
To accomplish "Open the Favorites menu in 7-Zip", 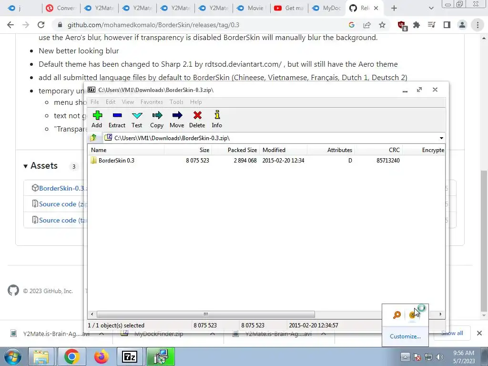I will (152, 102).
